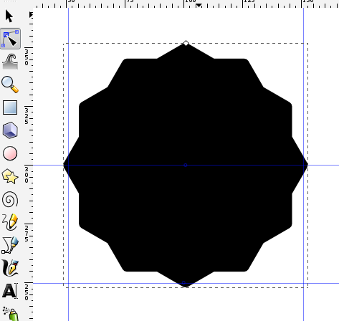Activate the Node edit tool

(x=10, y=39)
